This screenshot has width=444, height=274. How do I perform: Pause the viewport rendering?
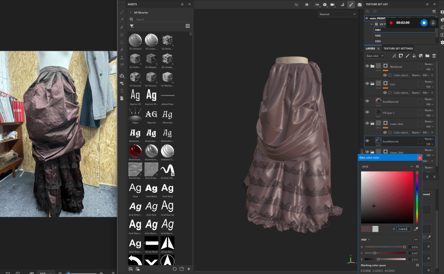[307, 4]
